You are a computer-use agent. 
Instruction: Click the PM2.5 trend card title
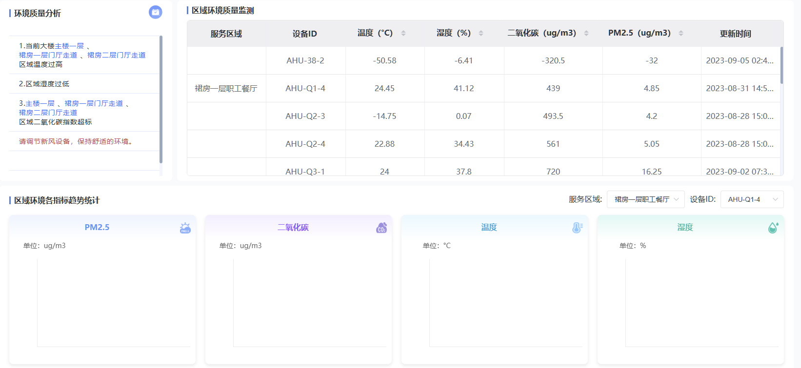point(97,227)
